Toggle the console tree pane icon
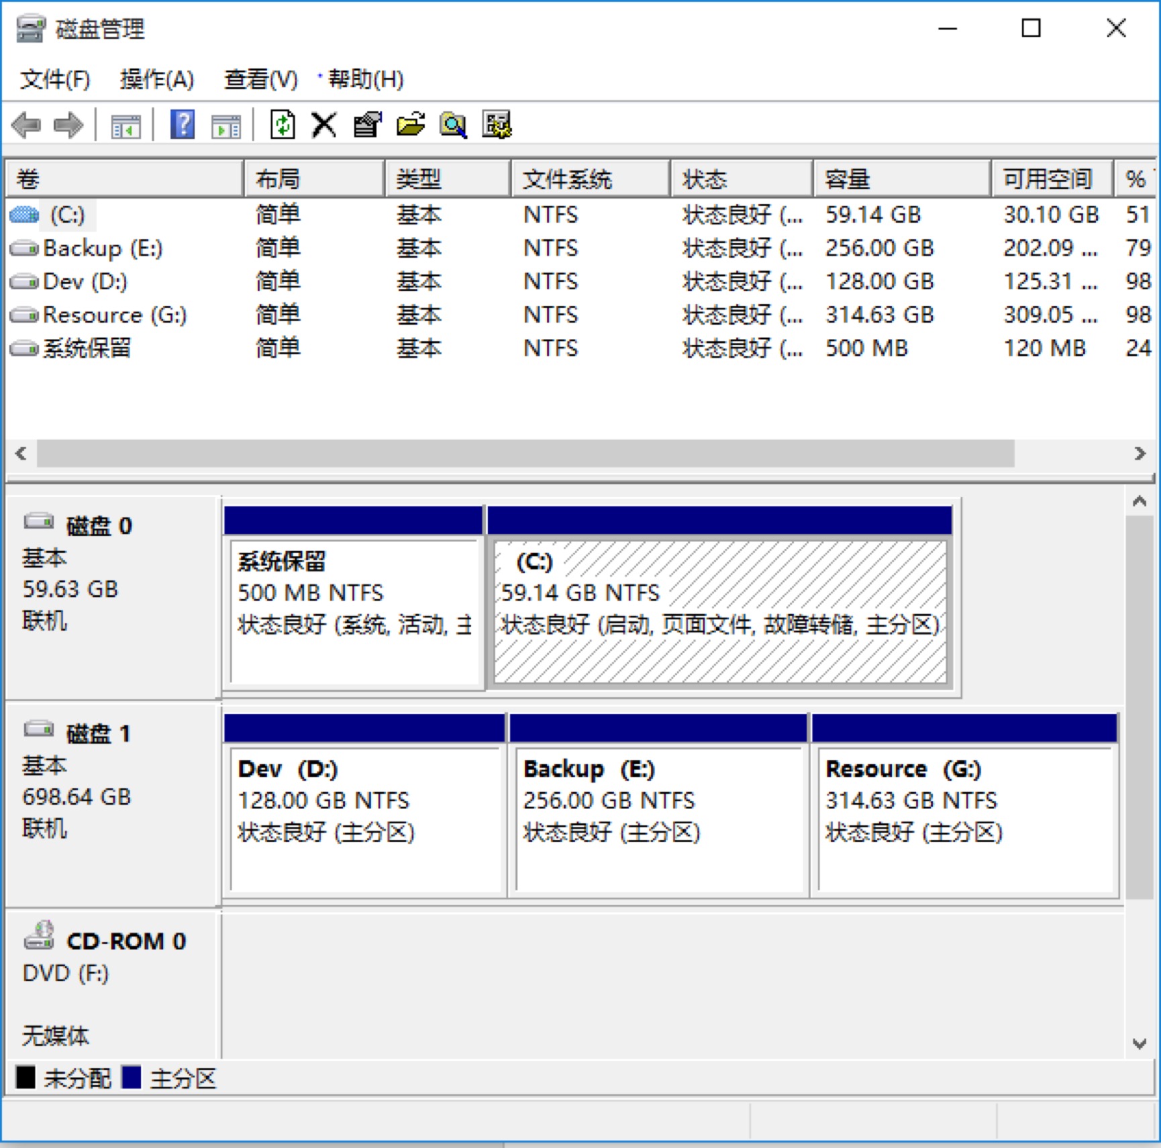Image resolution: width=1161 pixels, height=1148 pixels. pos(125,125)
